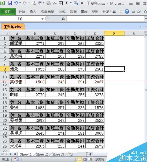Click the Excel application icon
The width and height of the screenshot is (147, 162).
[x=3, y=3]
